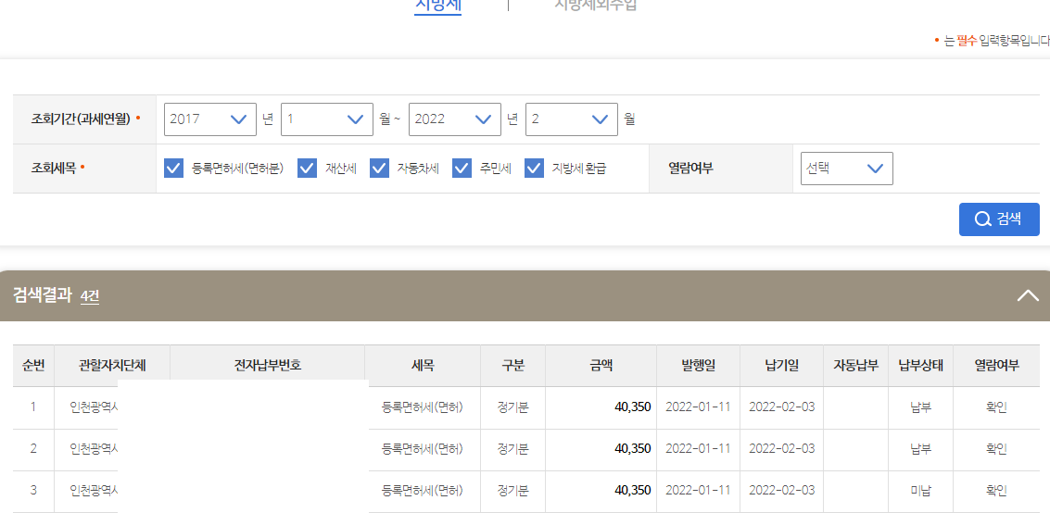Click the 순번 column header
This screenshot has height=513, width=1050.
33,365
